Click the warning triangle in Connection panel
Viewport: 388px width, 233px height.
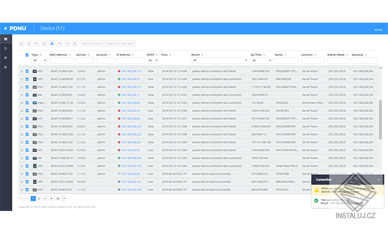[316, 190]
